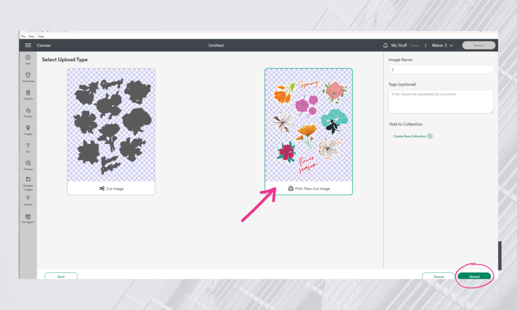Click the plus icon beside Create New Collection
The image size is (517, 310).
[430, 136]
